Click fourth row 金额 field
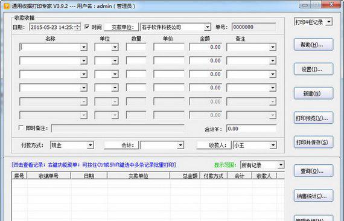Image resolution: width=344 pixels, height=221 pixels. point(206,88)
